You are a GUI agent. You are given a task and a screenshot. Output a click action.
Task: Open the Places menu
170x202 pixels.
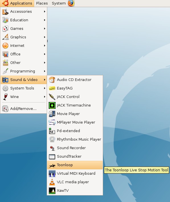[x=42, y=3]
